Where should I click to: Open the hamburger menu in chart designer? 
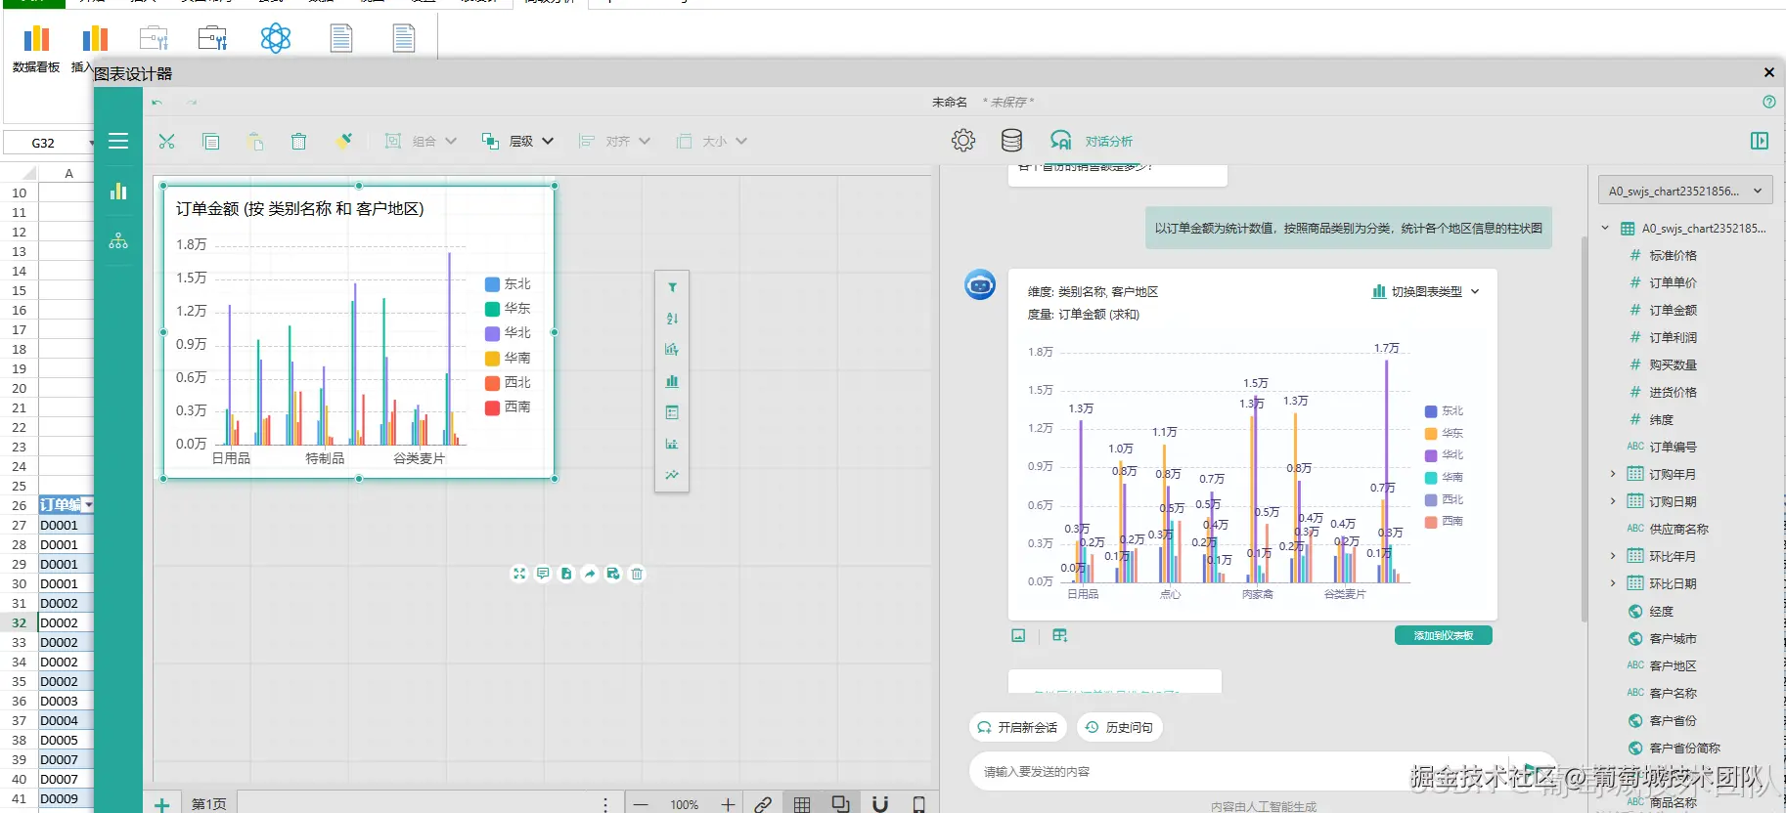pos(118,141)
